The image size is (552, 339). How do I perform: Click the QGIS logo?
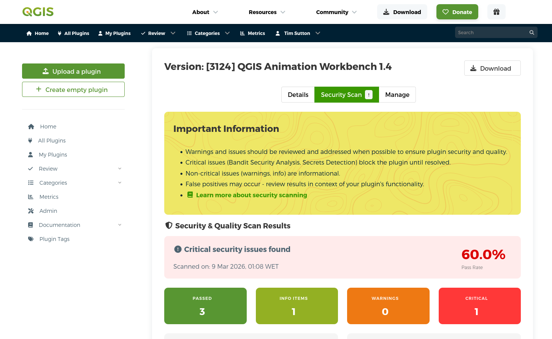38,12
